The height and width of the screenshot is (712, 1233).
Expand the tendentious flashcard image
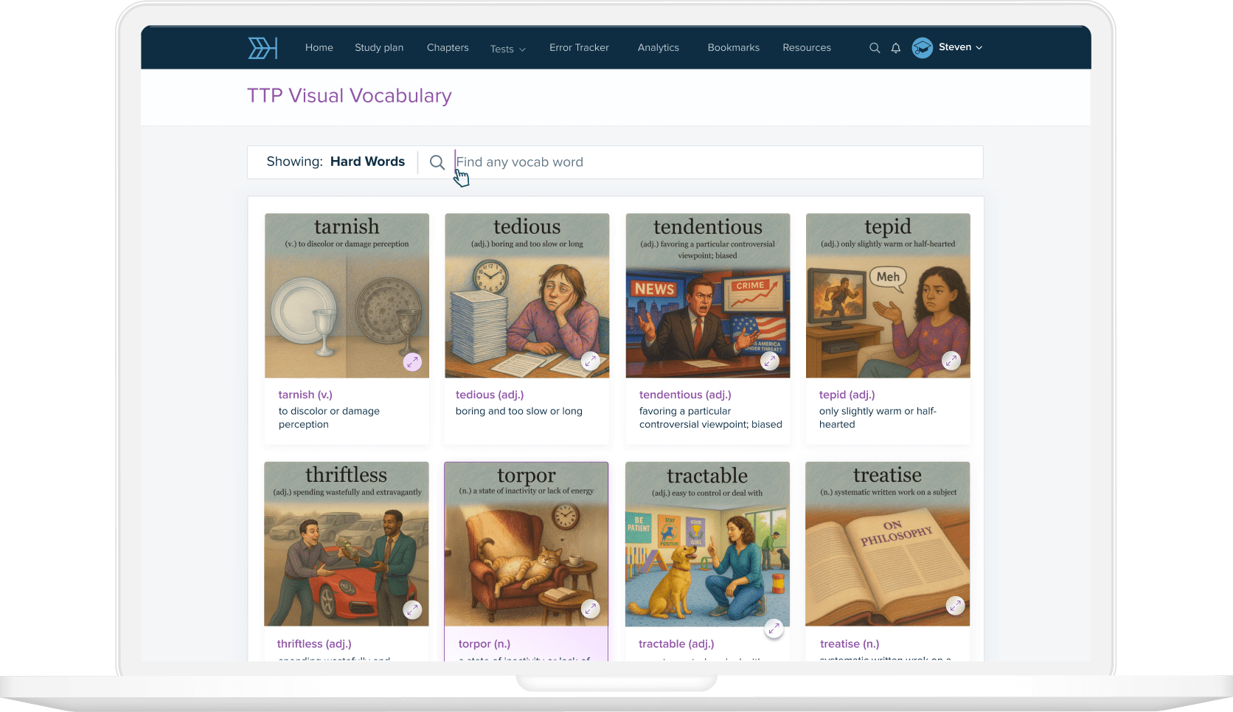click(770, 361)
